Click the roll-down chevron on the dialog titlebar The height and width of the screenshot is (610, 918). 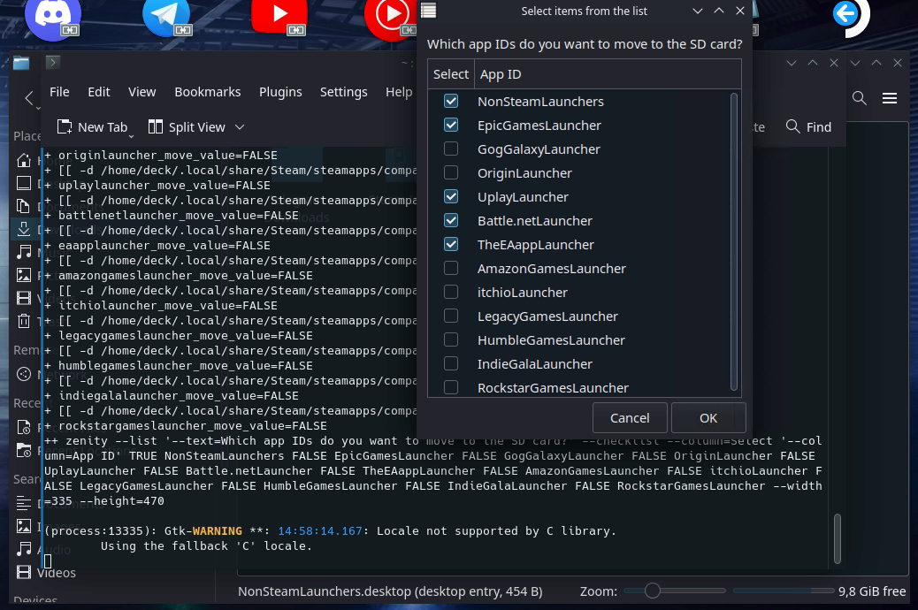(700, 11)
